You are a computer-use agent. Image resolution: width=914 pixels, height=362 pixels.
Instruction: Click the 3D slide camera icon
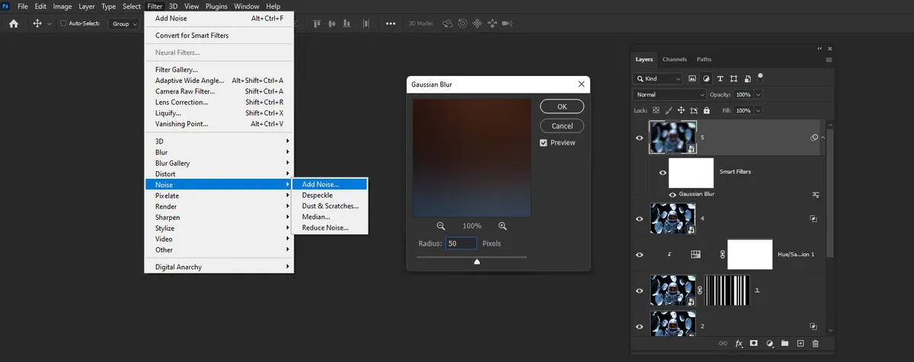tap(491, 24)
